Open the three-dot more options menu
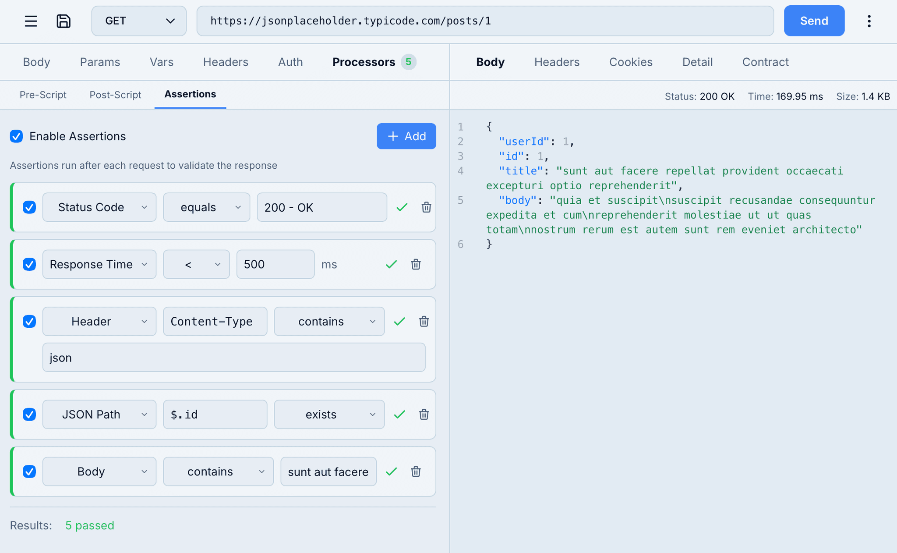This screenshot has height=553, width=897. 869,21
